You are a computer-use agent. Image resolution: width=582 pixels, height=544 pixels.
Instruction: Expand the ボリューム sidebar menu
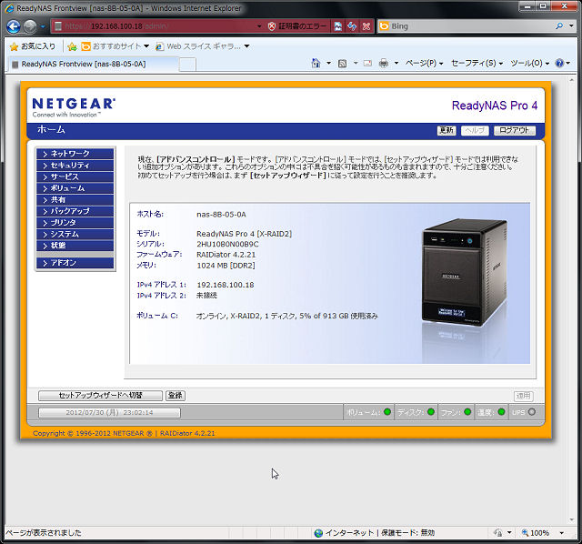[75, 188]
